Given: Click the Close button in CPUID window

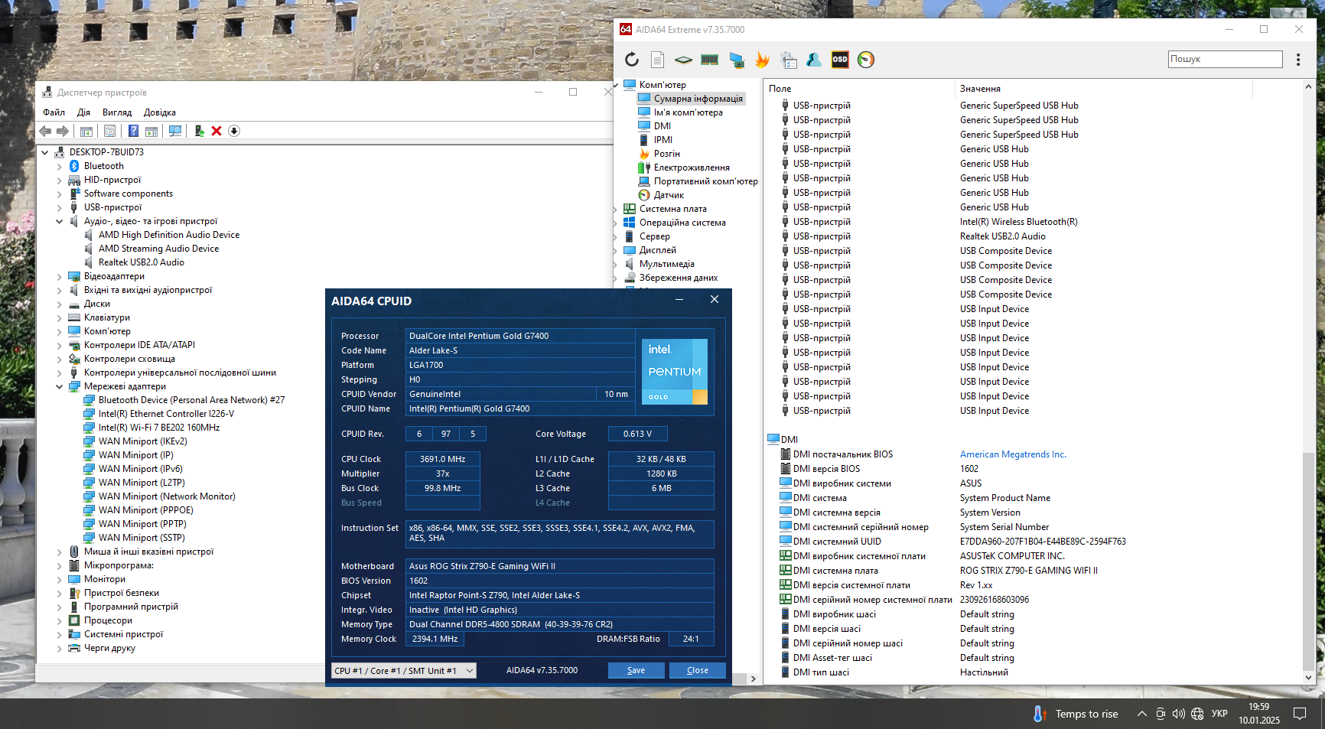Looking at the screenshot, I should coord(697,670).
